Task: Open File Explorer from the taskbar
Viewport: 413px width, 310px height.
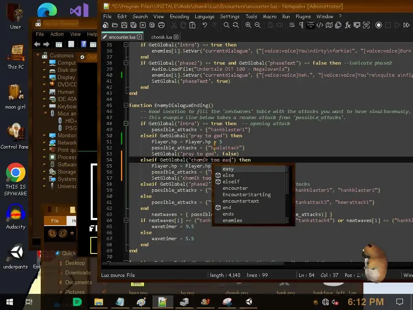Action: coord(98,302)
